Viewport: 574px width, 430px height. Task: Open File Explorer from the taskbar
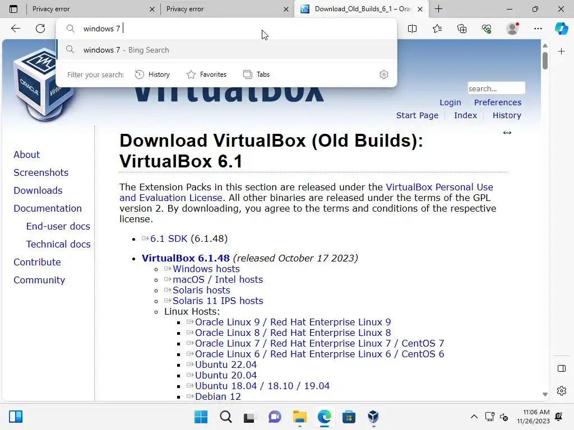(x=299, y=417)
